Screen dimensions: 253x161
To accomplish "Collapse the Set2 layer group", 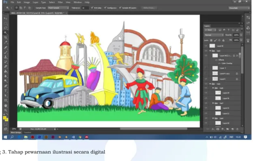I will click(210, 51).
